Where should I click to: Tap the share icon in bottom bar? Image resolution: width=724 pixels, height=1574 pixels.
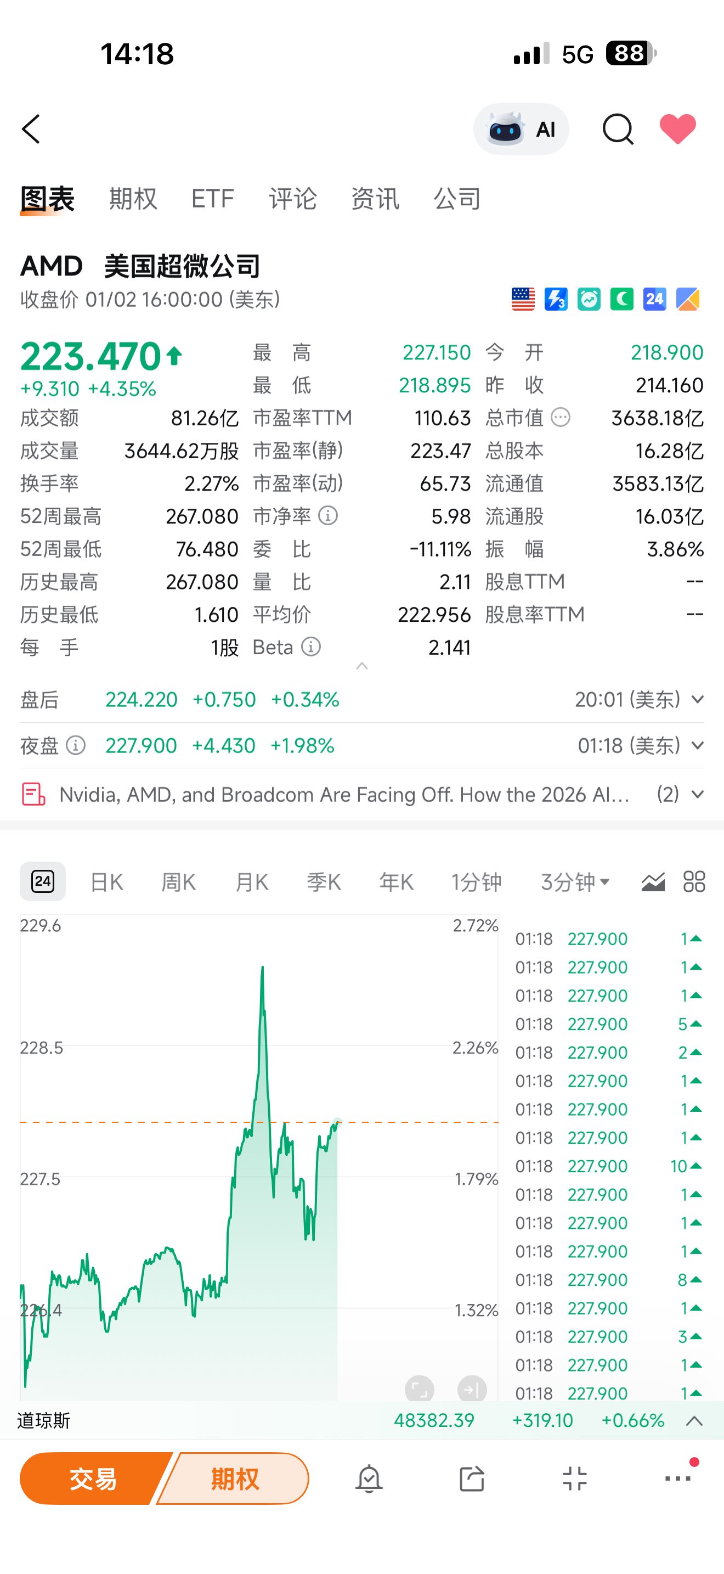(x=472, y=1479)
